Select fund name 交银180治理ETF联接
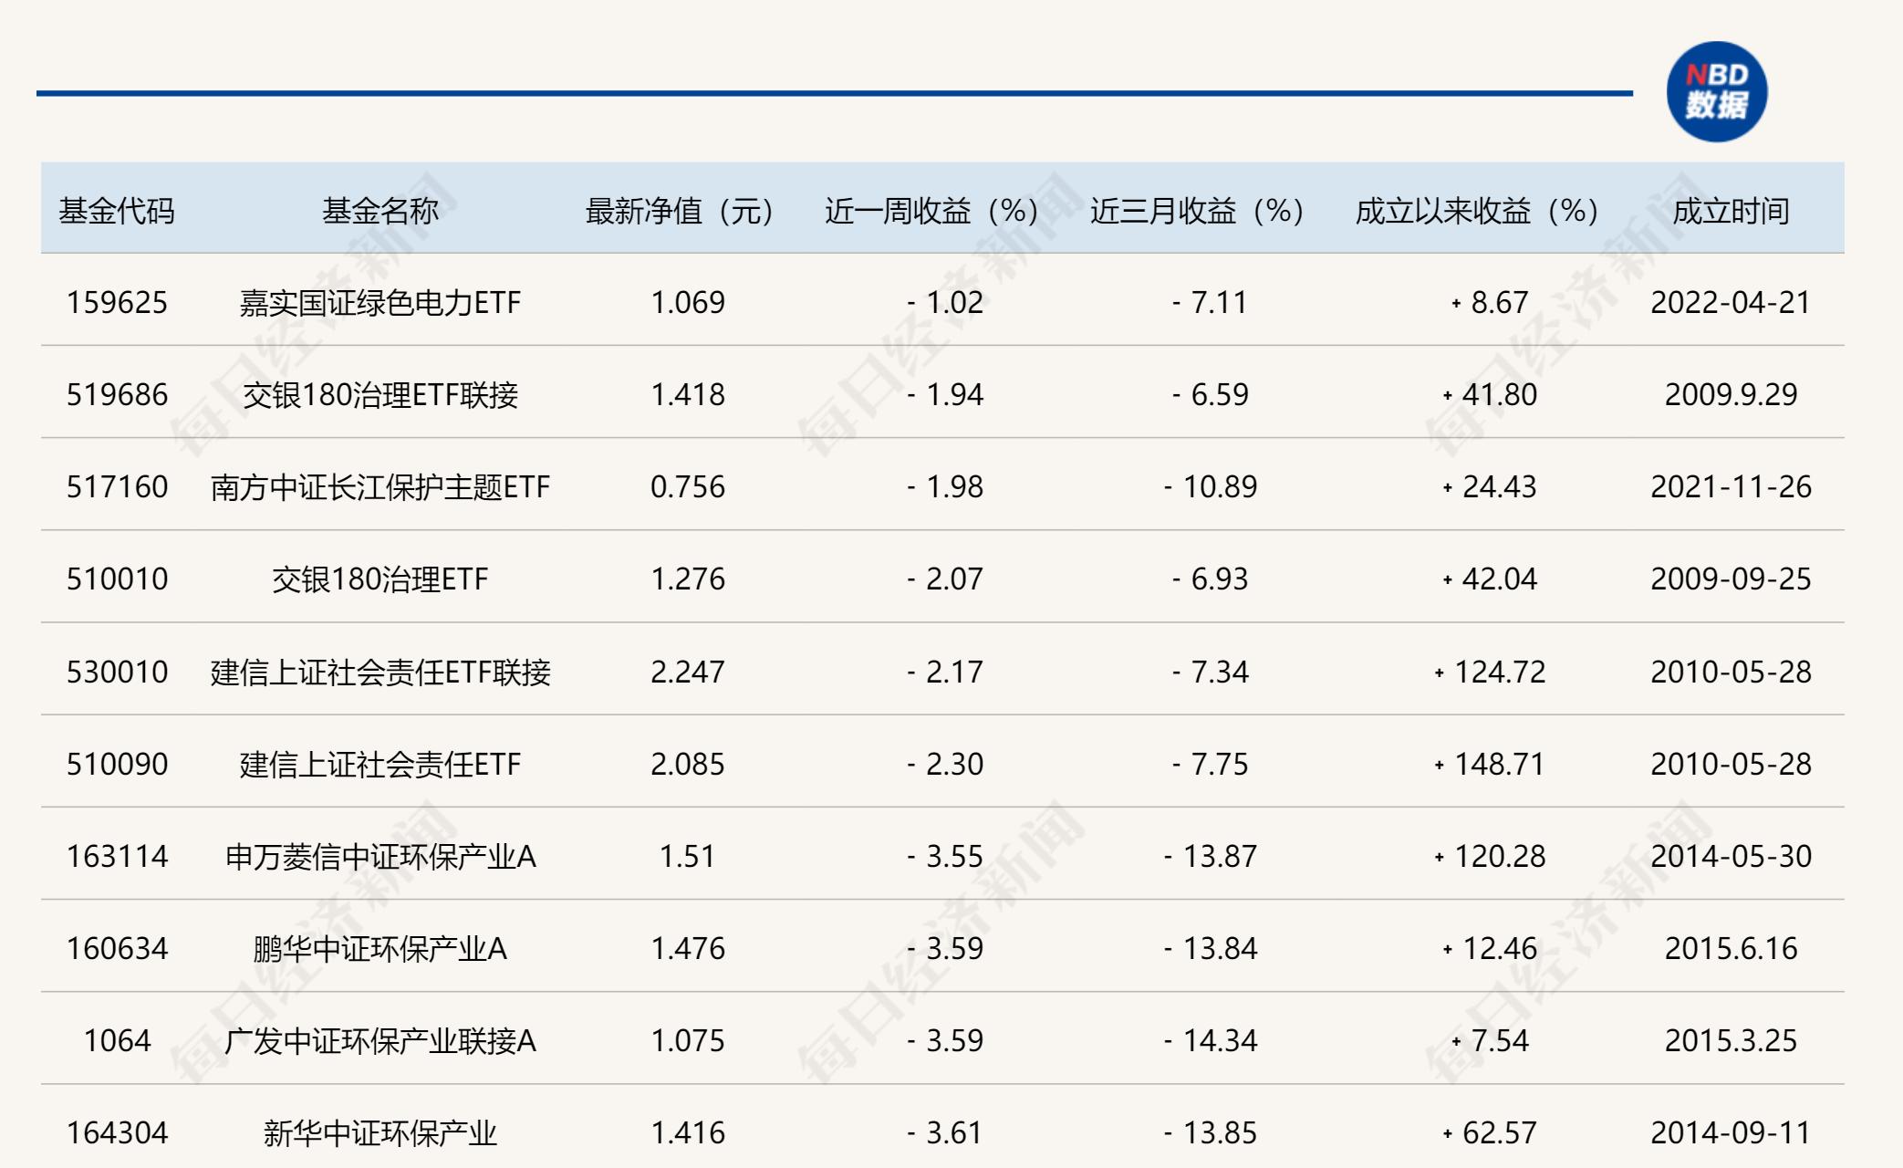This screenshot has height=1168, width=1903. pos(380,394)
